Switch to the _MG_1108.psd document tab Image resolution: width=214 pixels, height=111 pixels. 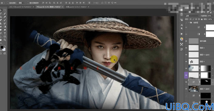pos(20,7)
